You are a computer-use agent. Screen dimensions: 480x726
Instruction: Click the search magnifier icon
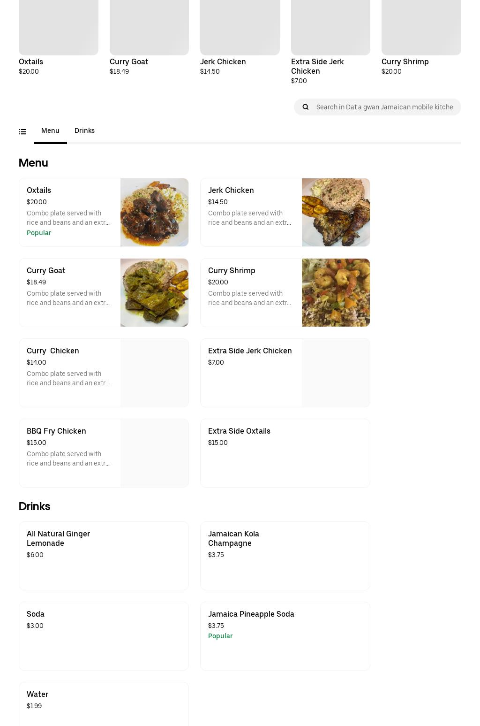pos(306,107)
